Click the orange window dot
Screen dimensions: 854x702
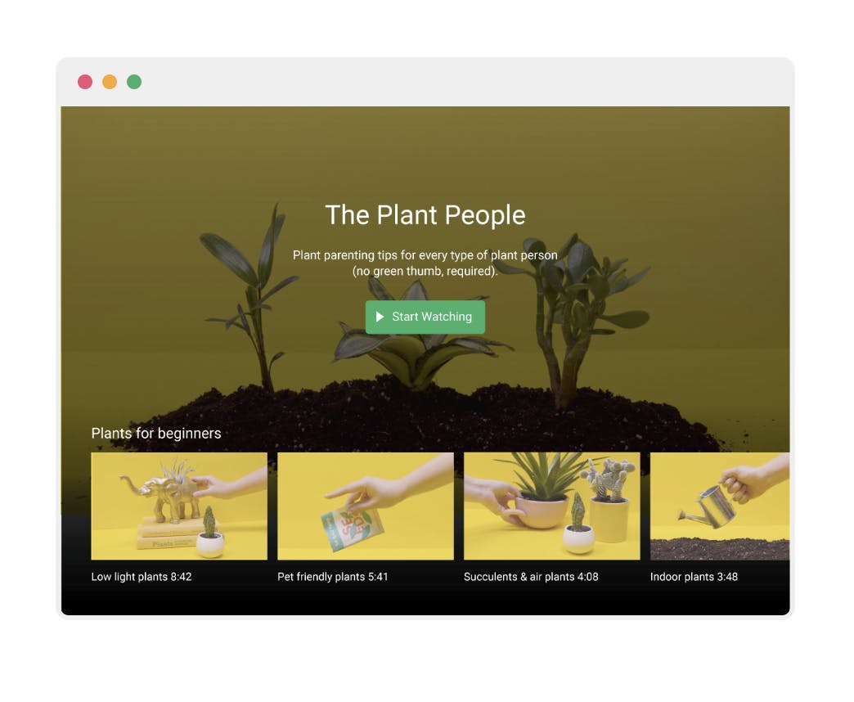point(110,82)
